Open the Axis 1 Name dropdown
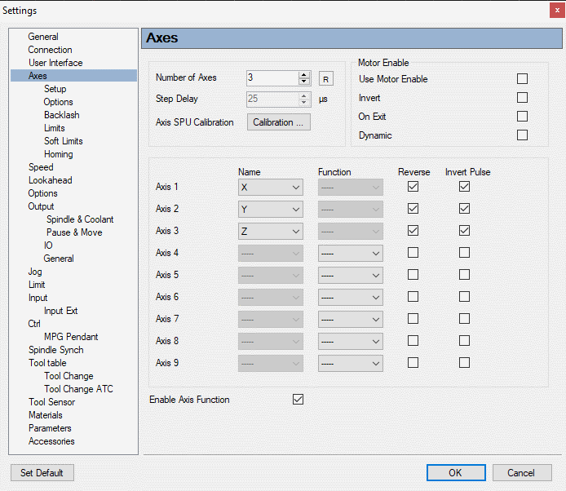 (x=271, y=187)
